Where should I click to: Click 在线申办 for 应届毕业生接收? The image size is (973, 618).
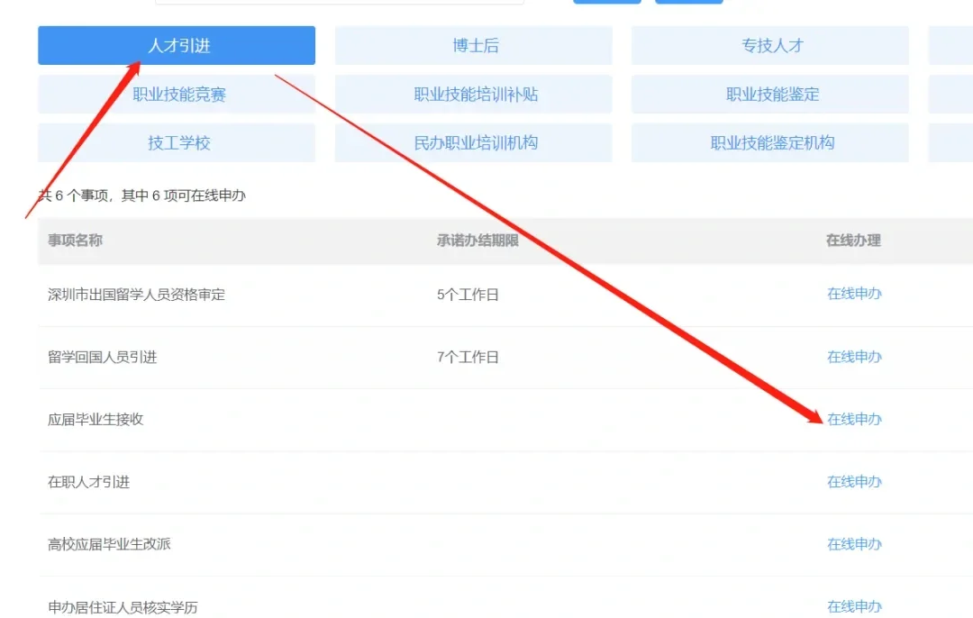(x=853, y=418)
